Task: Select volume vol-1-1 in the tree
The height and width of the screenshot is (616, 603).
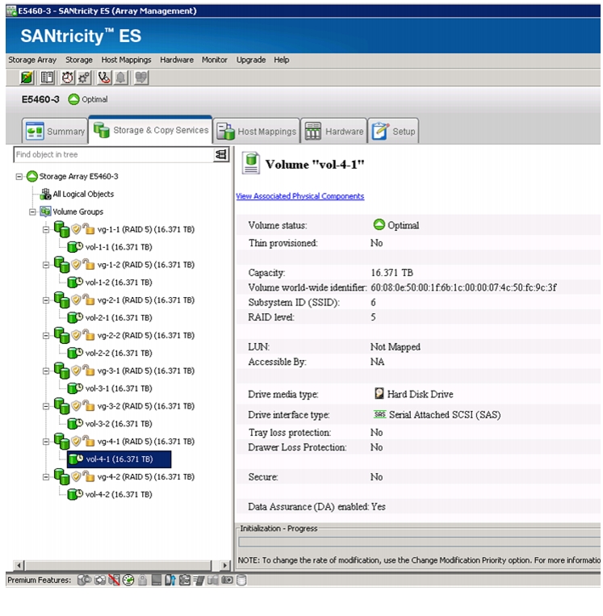Action: 118,247
